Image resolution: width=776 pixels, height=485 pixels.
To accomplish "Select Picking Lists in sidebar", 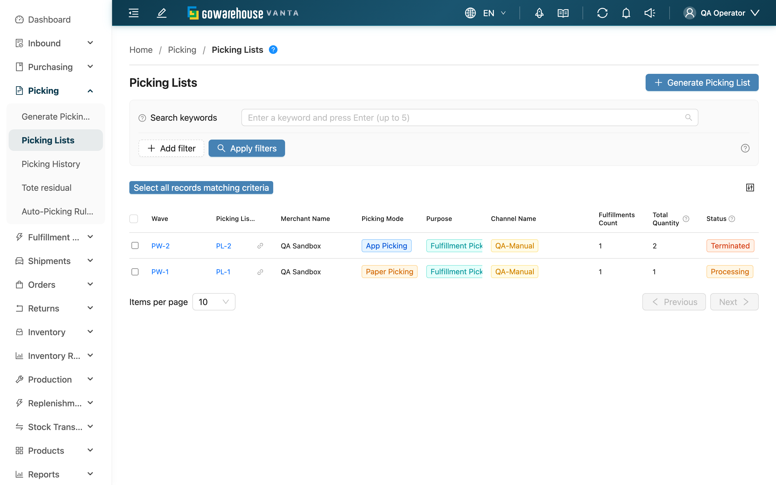I will 56,140.
